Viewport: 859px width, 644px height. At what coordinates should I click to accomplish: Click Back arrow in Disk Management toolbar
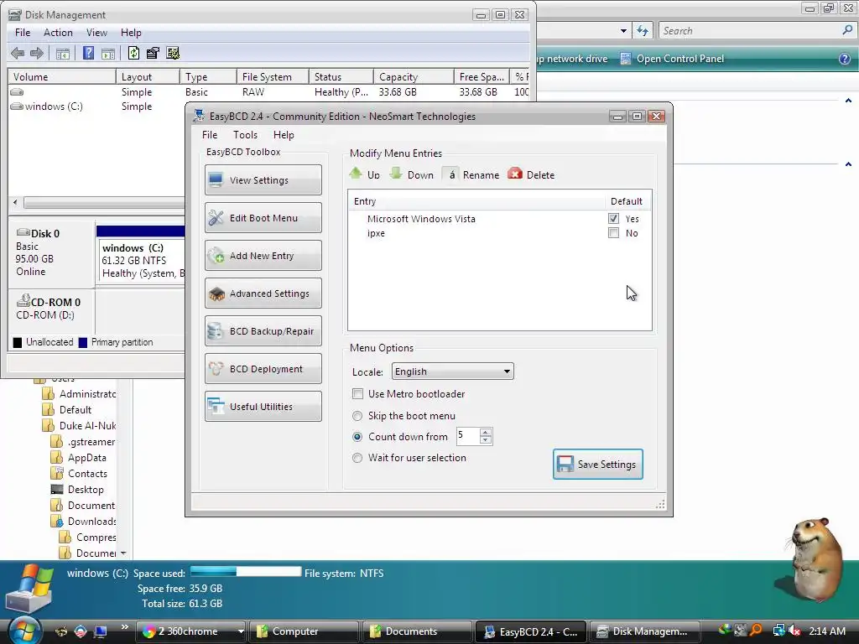point(18,53)
